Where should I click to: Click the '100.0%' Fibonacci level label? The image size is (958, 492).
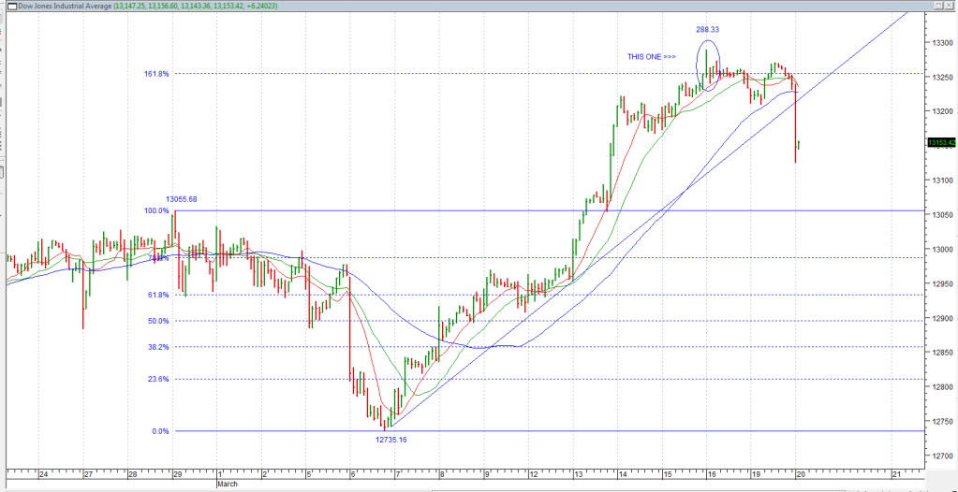click(156, 211)
